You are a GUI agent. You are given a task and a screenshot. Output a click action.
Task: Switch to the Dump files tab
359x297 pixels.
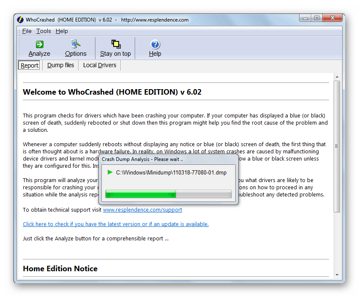60,65
